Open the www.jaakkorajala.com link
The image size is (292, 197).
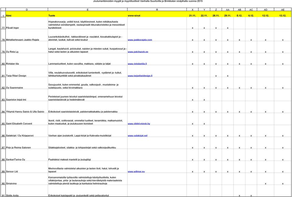tap(140, 40)
